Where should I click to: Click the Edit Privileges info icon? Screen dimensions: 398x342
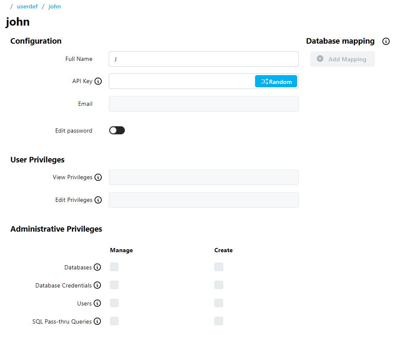[98, 200]
